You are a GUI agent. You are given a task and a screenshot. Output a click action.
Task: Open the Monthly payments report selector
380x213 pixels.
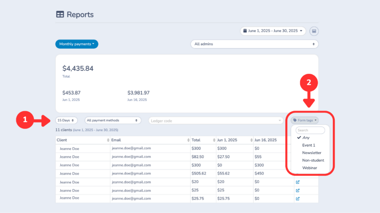[x=76, y=44]
